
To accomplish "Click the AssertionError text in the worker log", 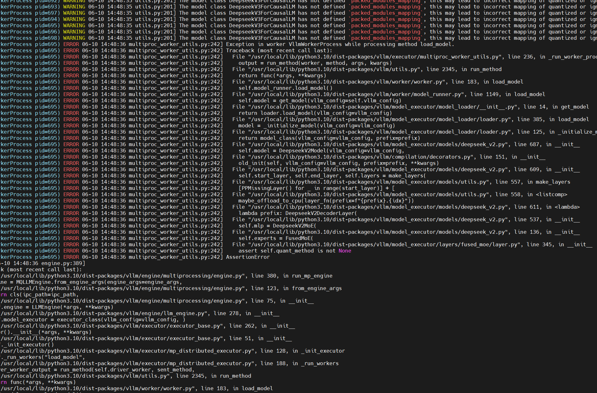I will (x=248, y=257).
